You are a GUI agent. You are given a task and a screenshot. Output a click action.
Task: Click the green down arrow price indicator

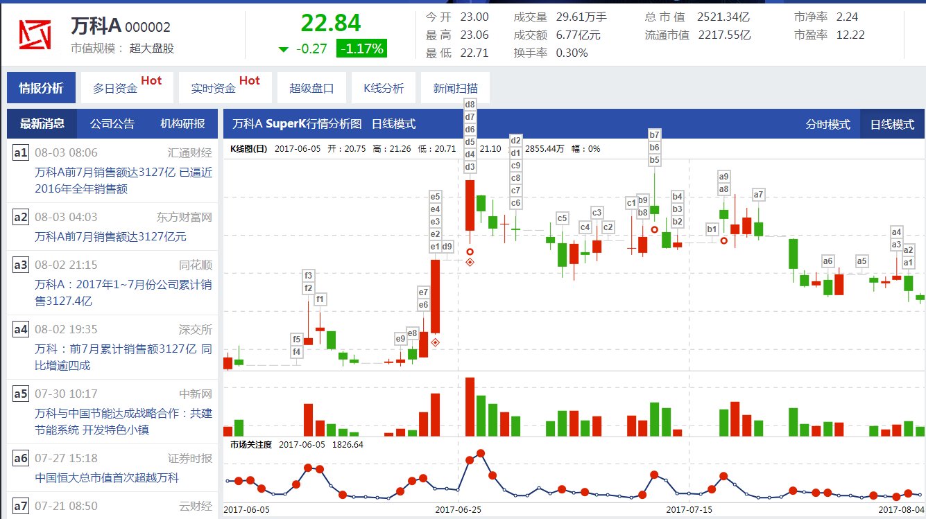[x=283, y=49]
